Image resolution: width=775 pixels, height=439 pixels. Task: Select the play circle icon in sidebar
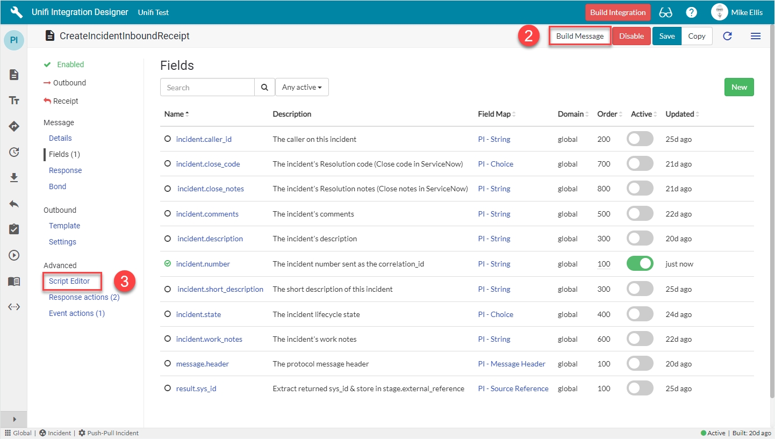tap(15, 255)
